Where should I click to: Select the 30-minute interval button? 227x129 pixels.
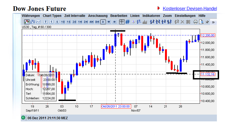pyautogui.click(x=74, y=22)
